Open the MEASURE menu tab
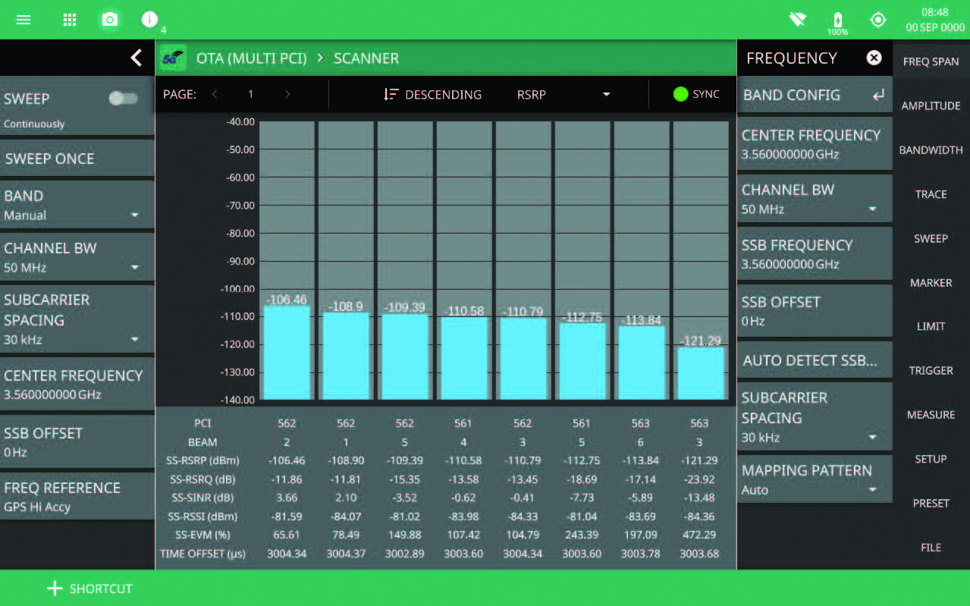 931,415
